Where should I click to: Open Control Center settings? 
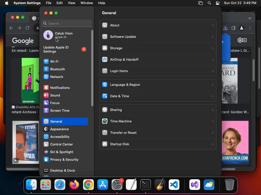pos(64,144)
